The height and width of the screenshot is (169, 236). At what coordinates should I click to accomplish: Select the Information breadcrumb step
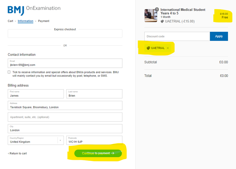pos(25,21)
